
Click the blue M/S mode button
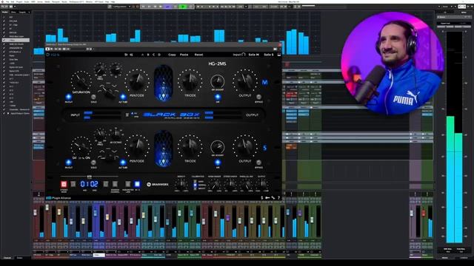coord(137,184)
